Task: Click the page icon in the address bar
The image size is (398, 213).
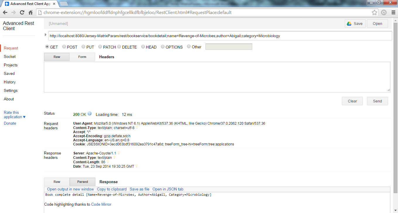Action: pos(39,12)
